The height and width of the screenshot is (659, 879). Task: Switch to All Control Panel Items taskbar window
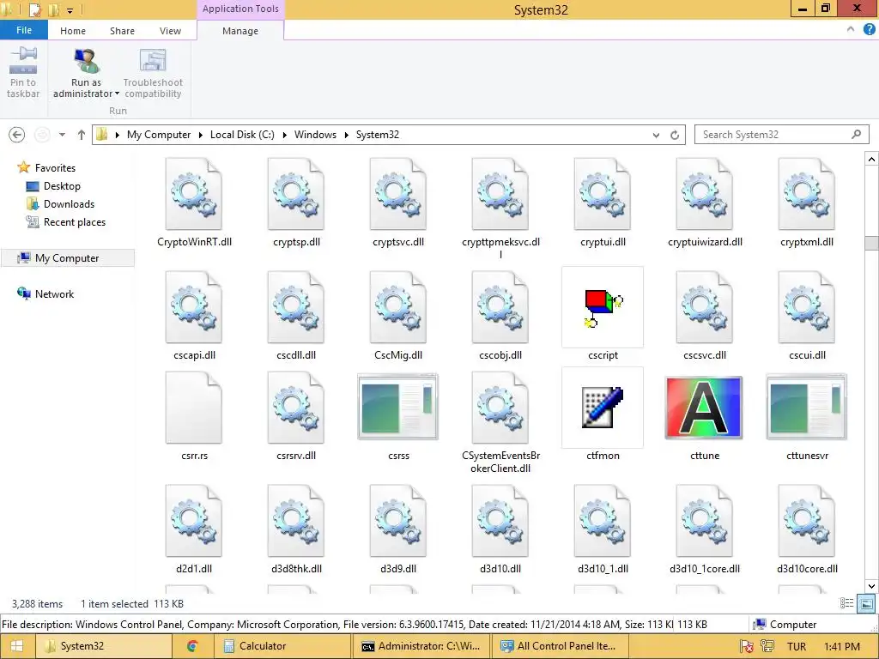pos(560,646)
